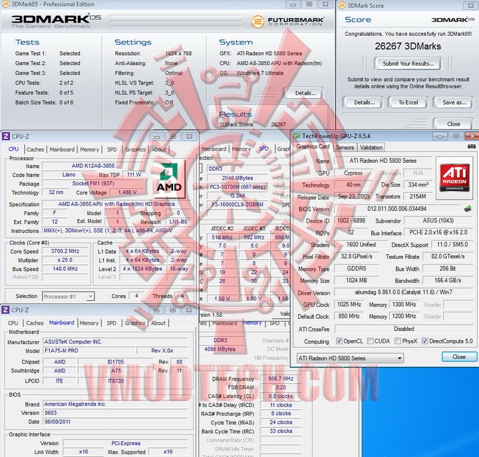The image size is (479, 457).
Task: Select the Validation tab in GPU-Z
Action: tap(371, 147)
